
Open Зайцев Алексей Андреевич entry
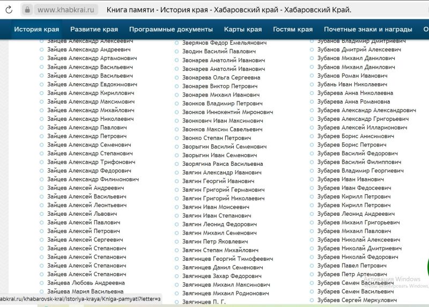click(86, 188)
